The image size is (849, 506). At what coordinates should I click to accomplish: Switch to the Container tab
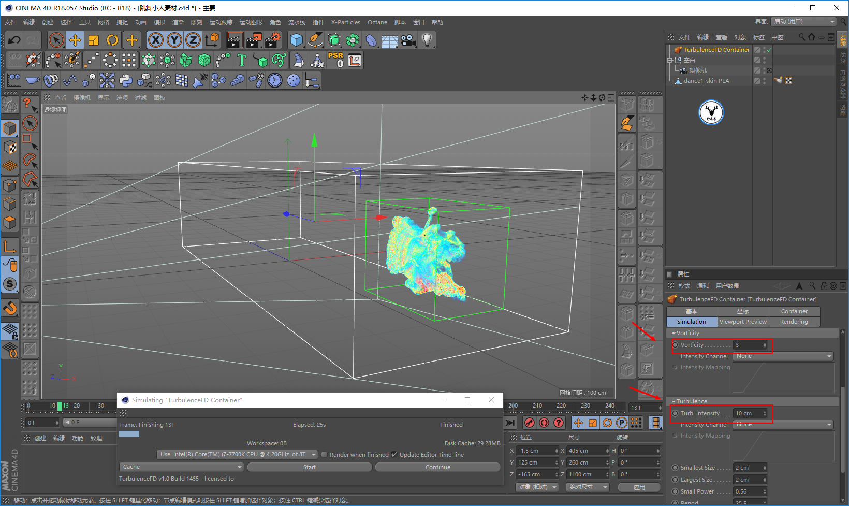[794, 311]
